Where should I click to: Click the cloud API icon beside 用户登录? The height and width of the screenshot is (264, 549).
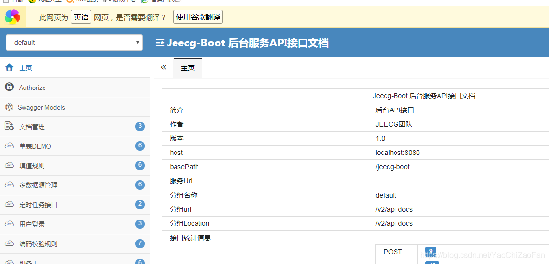pyautogui.click(x=9, y=224)
